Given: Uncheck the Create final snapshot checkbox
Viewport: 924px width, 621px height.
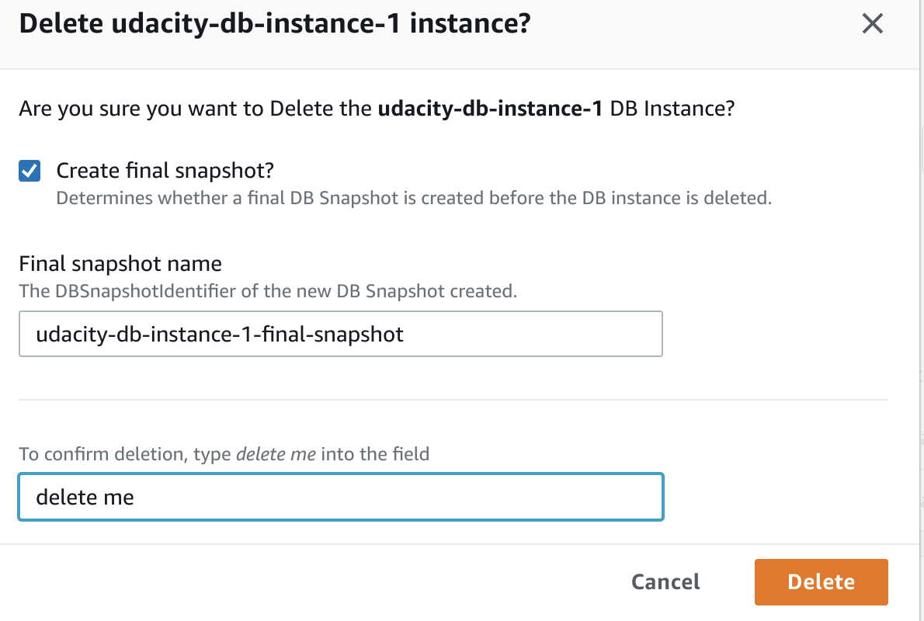Looking at the screenshot, I should [x=30, y=171].
